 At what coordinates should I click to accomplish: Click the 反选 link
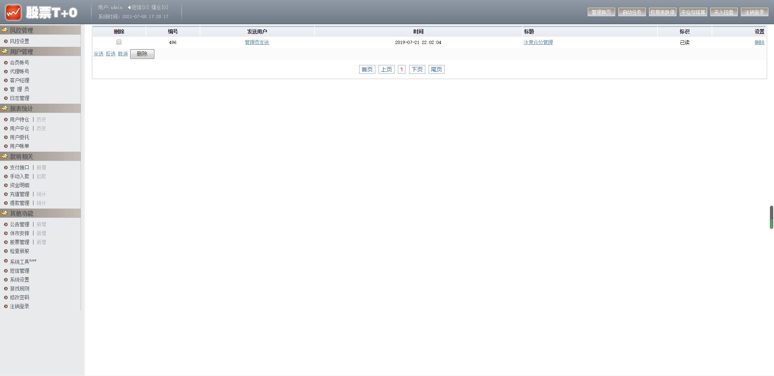[x=110, y=54]
